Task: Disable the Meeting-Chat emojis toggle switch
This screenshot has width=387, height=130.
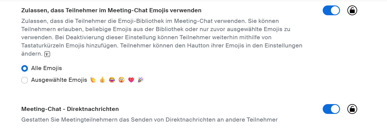Action: (x=331, y=11)
